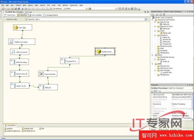
Task: Select the Data Conversion component
Action: pyautogui.click(x=20, y=52)
